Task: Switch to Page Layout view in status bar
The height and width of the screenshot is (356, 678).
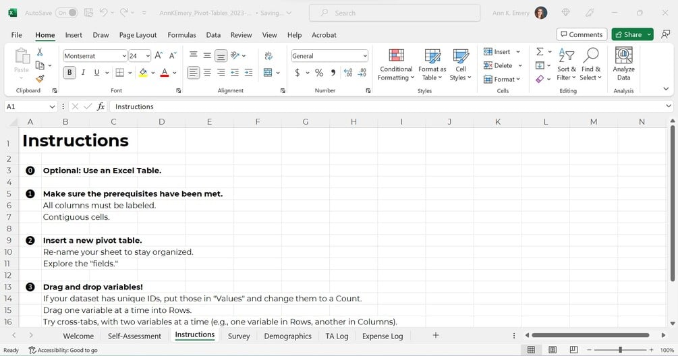Action: (552, 349)
